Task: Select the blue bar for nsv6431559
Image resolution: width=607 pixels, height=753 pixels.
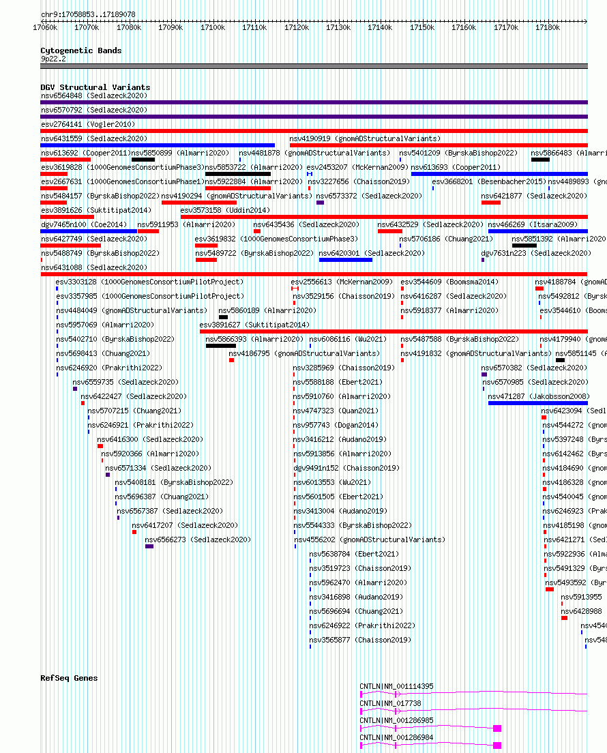Action: point(158,145)
